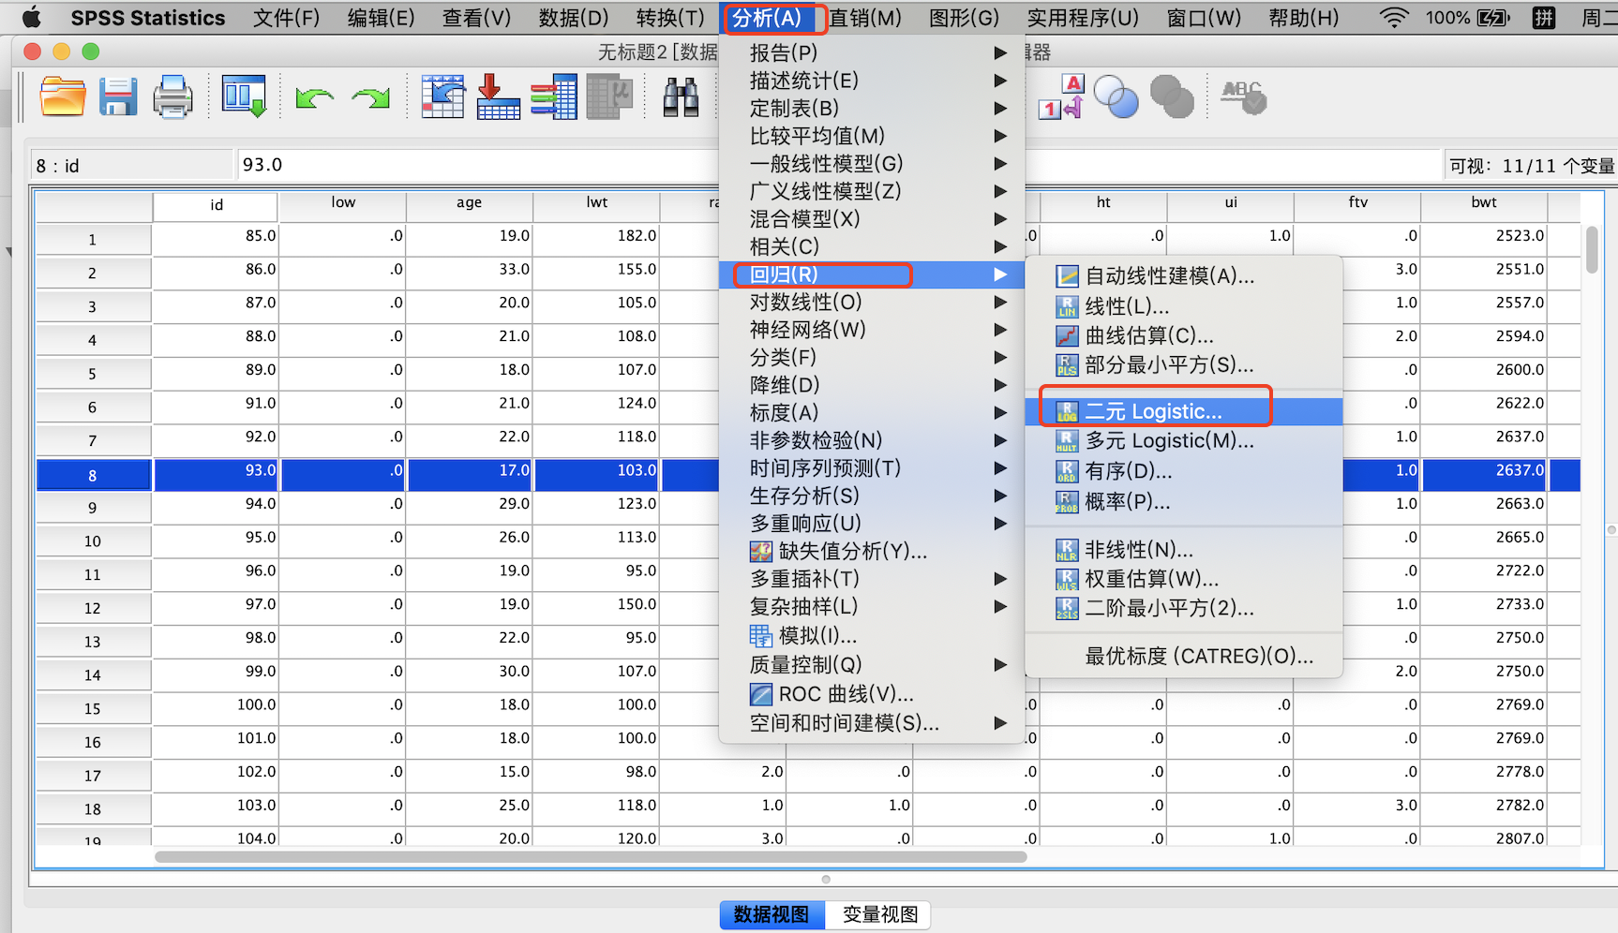The image size is (1618, 933).
Task: Expand the 相关(C) submenu
Action: [x=871, y=246]
